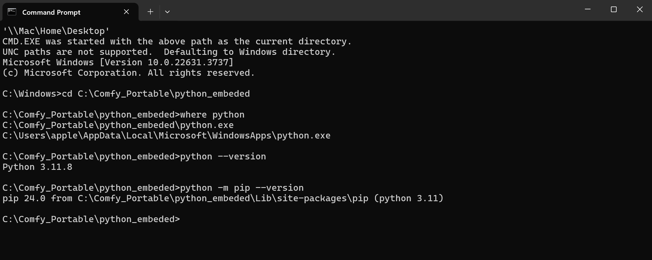The height and width of the screenshot is (260, 652).
Task: Select the Command Prompt tab title
Action: 51,12
